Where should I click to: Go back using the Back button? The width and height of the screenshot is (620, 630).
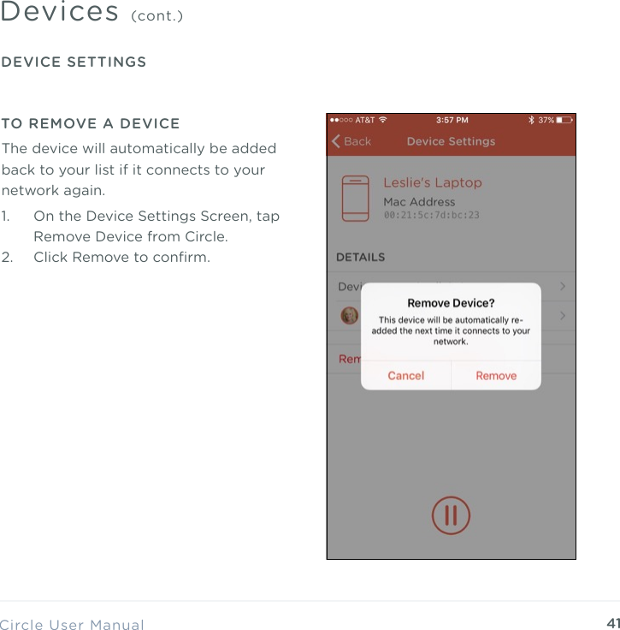point(351,141)
